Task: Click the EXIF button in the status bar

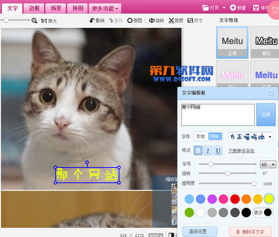Action: [x=156, y=235]
